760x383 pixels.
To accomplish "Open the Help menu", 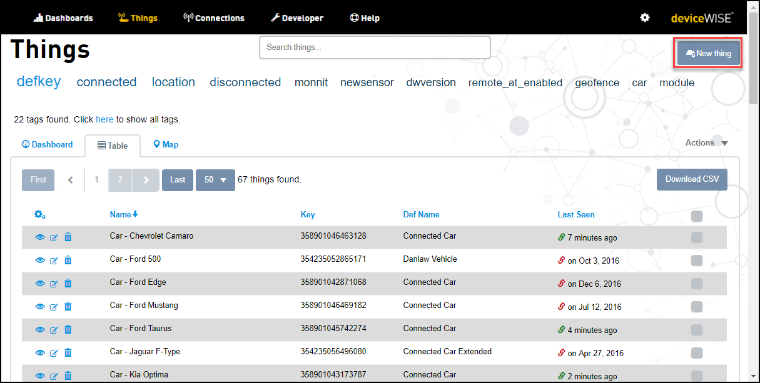I will tap(365, 18).
